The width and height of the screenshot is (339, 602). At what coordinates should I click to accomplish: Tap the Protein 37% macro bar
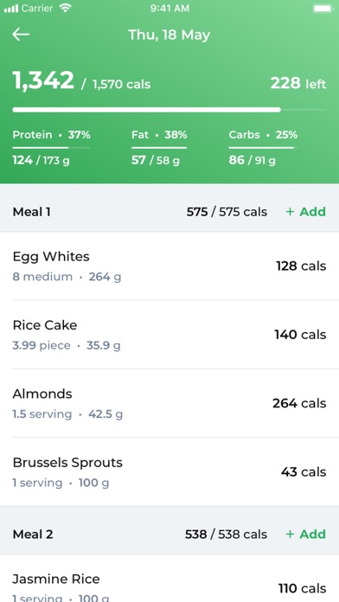point(51,147)
